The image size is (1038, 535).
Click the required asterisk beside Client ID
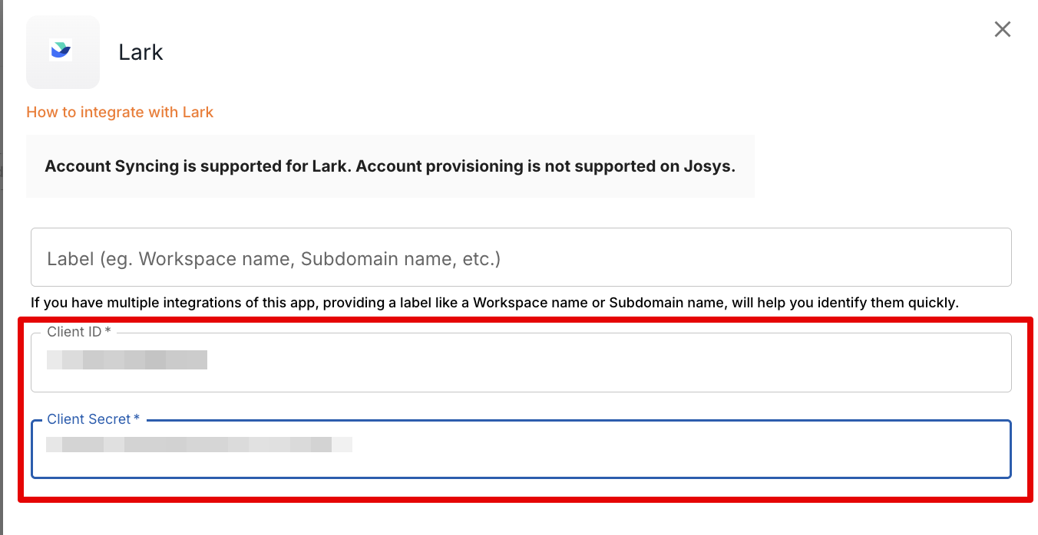click(108, 332)
